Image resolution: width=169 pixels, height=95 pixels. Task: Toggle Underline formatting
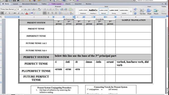[10, 13]
